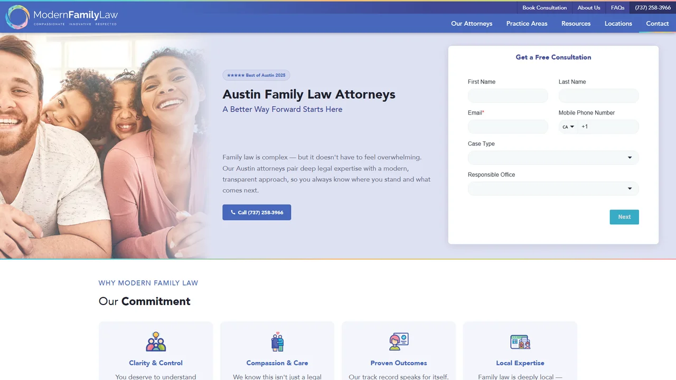Go to the Contact page

pos(658,24)
